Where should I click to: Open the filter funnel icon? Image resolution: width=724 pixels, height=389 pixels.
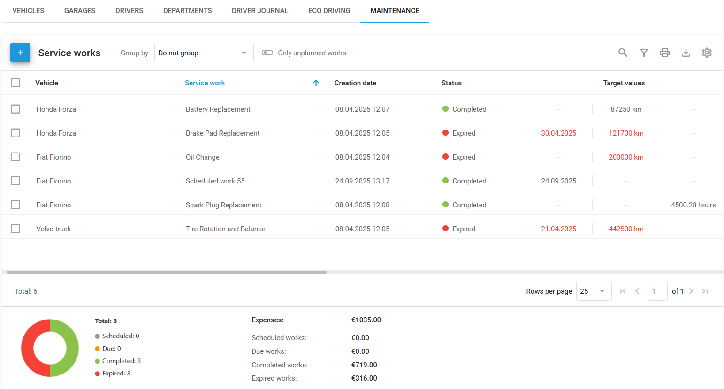pyautogui.click(x=644, y=53)
